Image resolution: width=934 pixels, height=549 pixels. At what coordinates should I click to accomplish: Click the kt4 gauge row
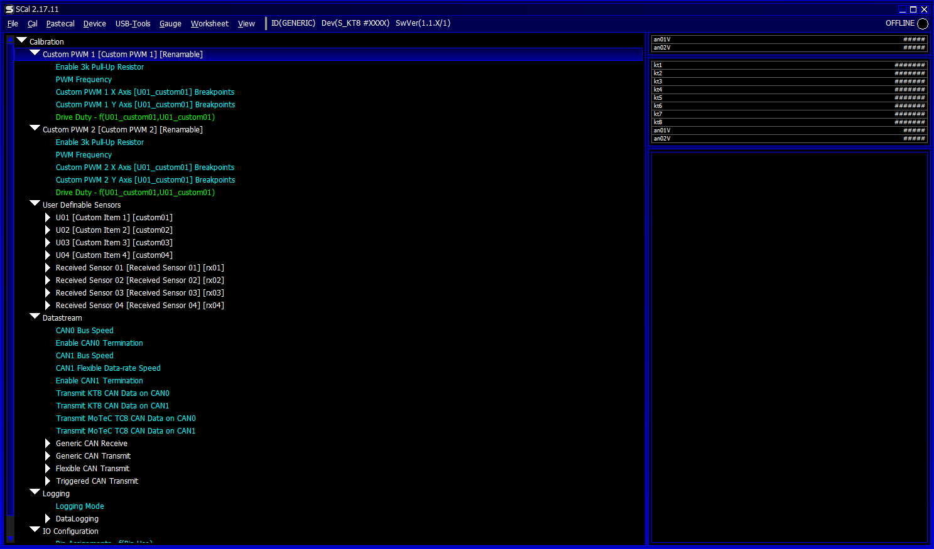pyautogui.click(x=789, y=90)
